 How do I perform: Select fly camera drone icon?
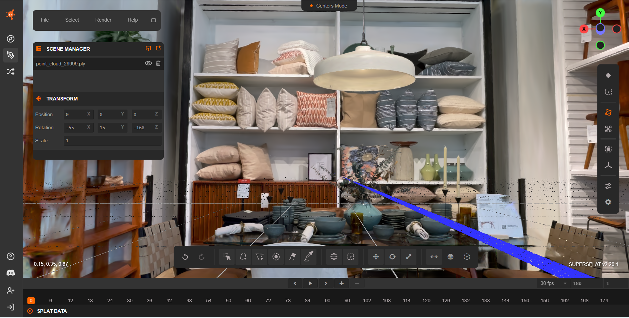point(608,129)
